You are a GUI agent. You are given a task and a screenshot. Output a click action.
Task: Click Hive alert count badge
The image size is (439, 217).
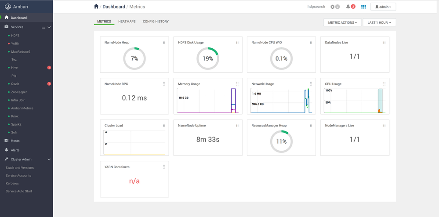(49, 68)
